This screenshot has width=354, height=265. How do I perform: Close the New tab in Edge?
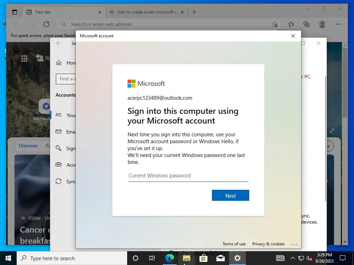point(100,12)
